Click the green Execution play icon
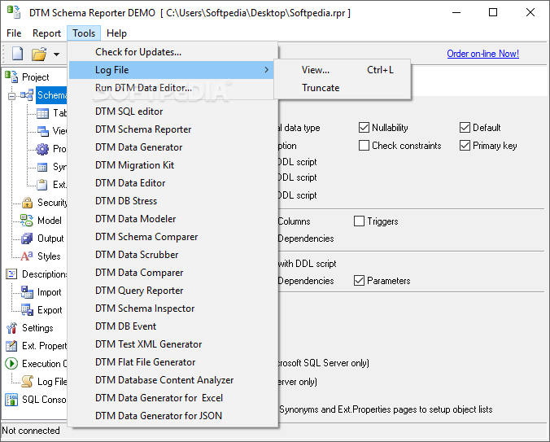This screenshot has height=442, width=550. point(11,364)
